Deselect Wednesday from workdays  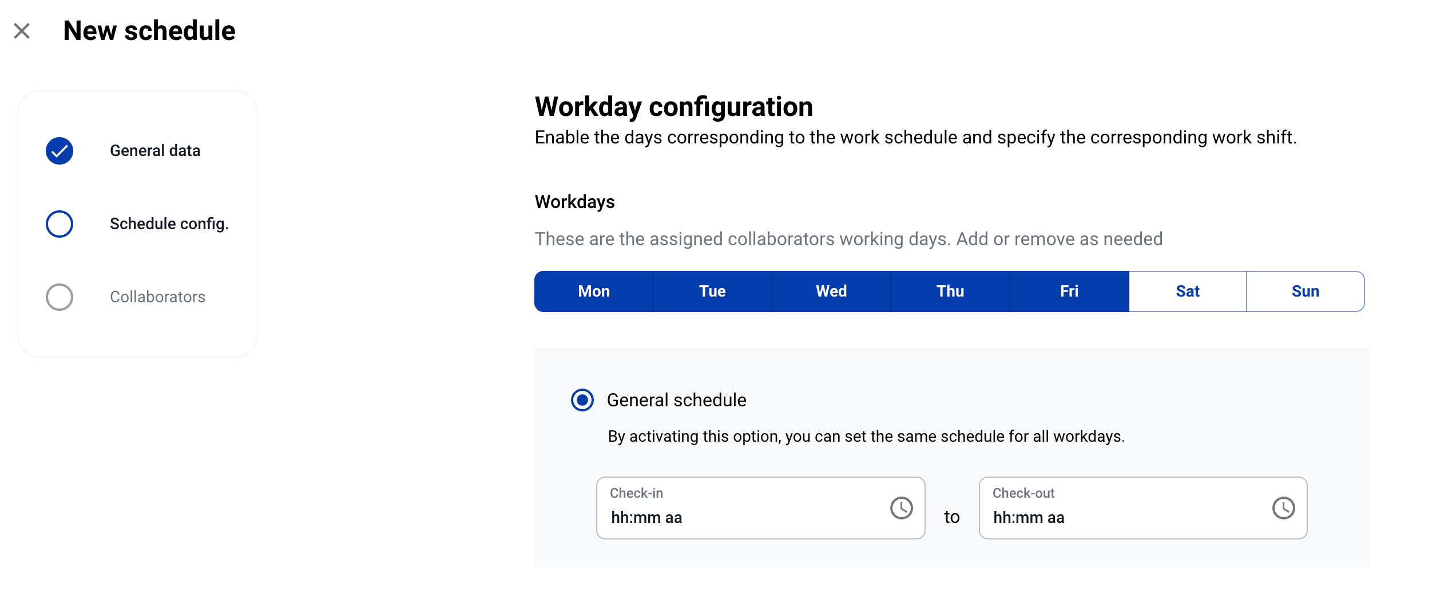point(831,291)
